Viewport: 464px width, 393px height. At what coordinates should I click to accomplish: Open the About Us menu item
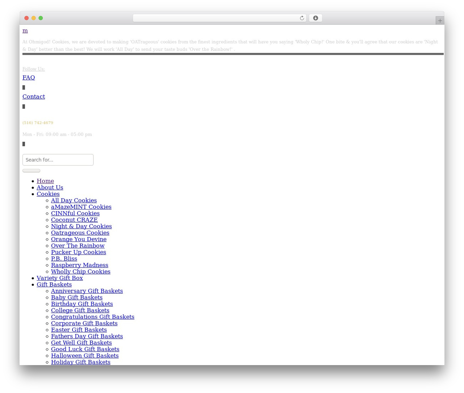point(50,187)
